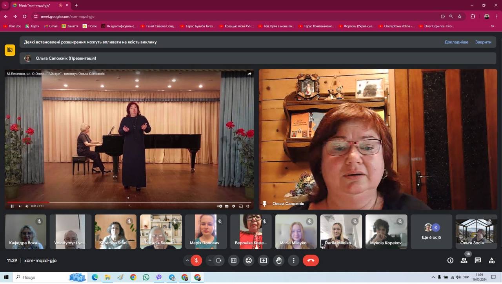
Task: Expand audio settings arrow beside microphone
Action: pyautogui.click(x=187, y=260)
